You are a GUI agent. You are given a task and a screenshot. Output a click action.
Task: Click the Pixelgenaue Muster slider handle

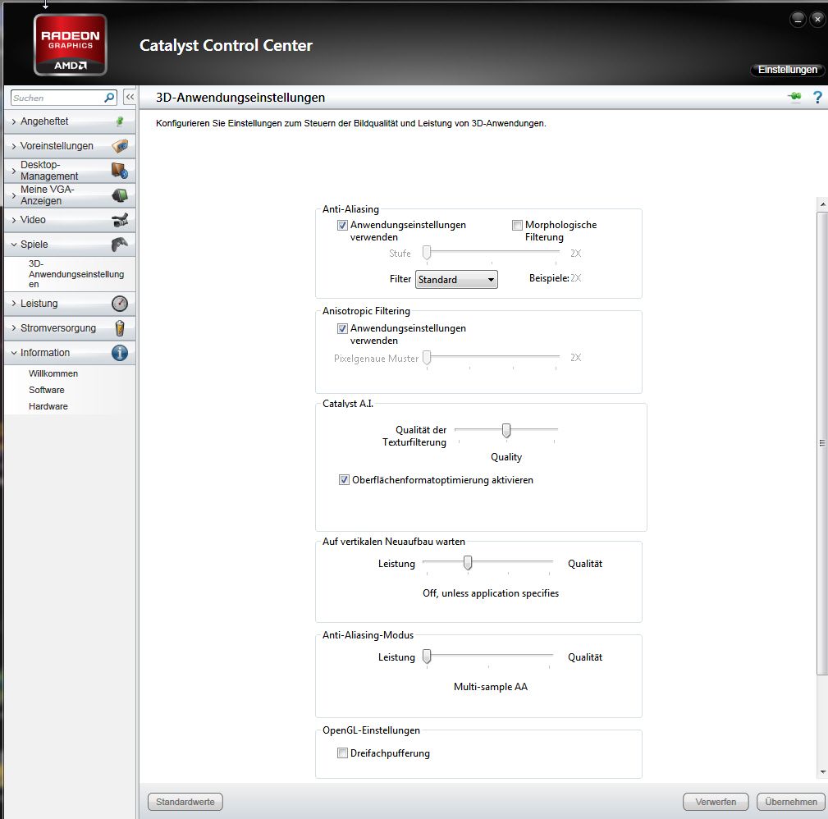pos(427,358)
